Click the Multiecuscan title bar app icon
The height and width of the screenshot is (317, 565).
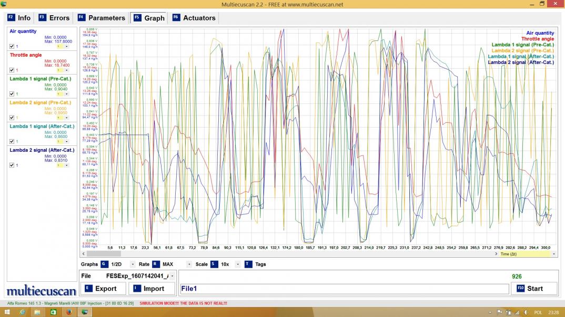4,4
